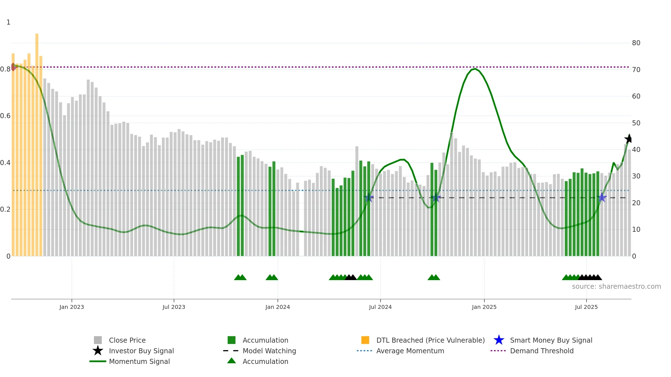Click the Jan 2024 x-axis label

click(x=278, y=307)
